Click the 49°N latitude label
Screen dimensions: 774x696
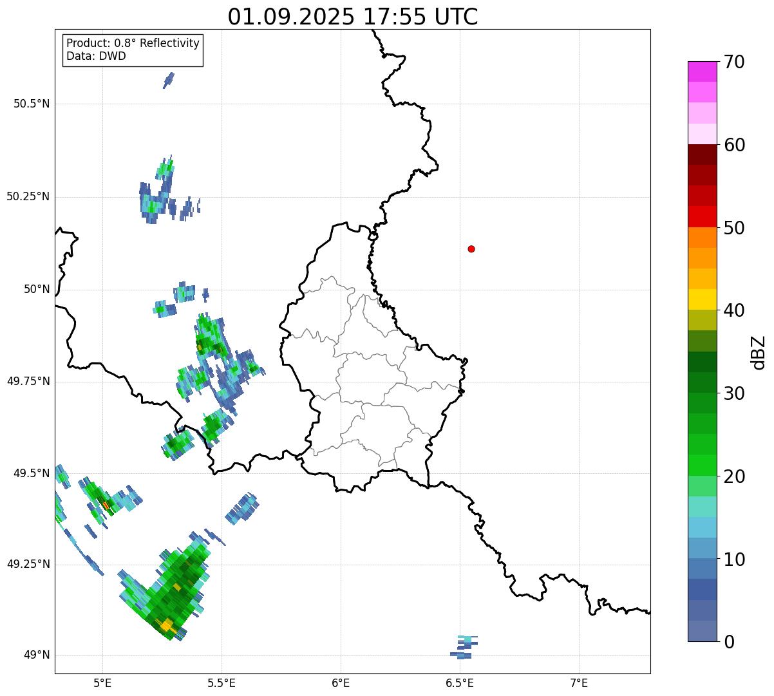click(37, 655)
